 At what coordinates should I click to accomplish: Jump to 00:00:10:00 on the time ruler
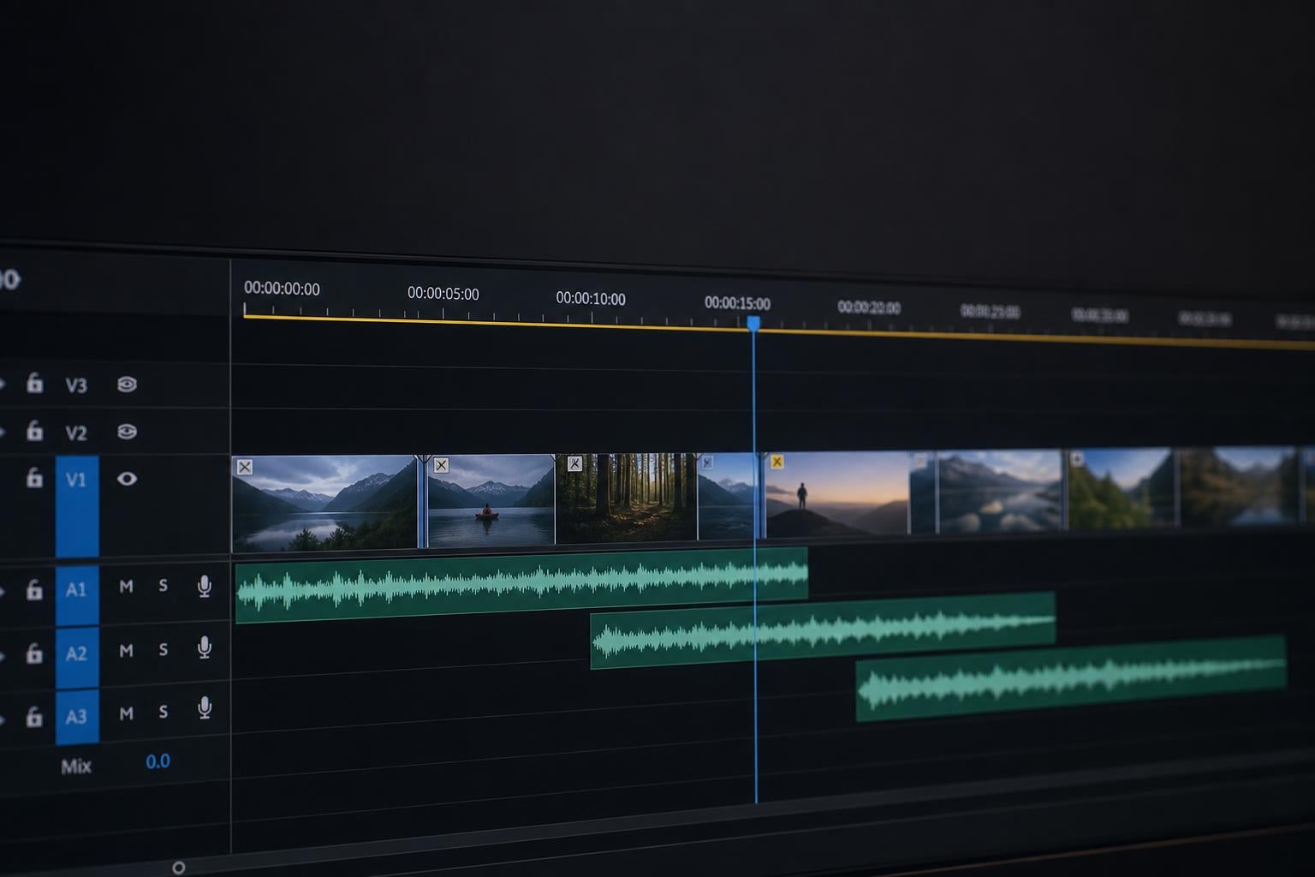pos(591,298)
